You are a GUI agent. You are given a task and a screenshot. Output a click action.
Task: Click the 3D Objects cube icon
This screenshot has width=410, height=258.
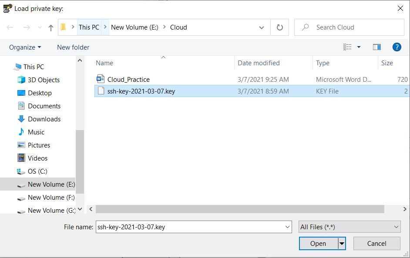tap(21, 80)
